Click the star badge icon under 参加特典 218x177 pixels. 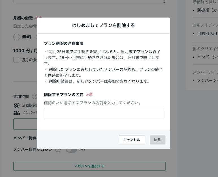pos(17,105)
